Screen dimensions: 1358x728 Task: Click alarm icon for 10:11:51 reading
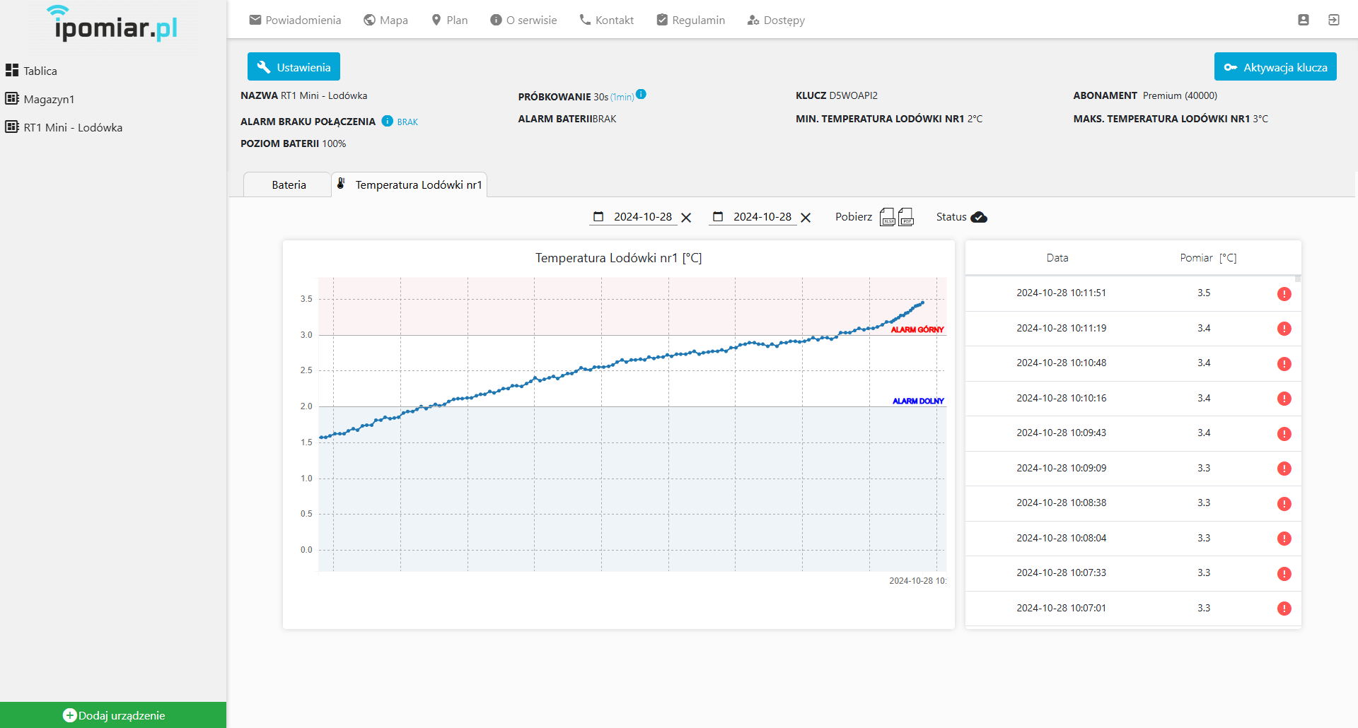click(x=1284, y=294)
